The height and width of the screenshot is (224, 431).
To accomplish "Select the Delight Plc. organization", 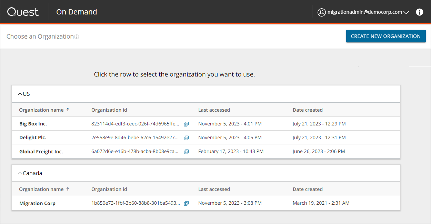I will [x=33, y=138].
